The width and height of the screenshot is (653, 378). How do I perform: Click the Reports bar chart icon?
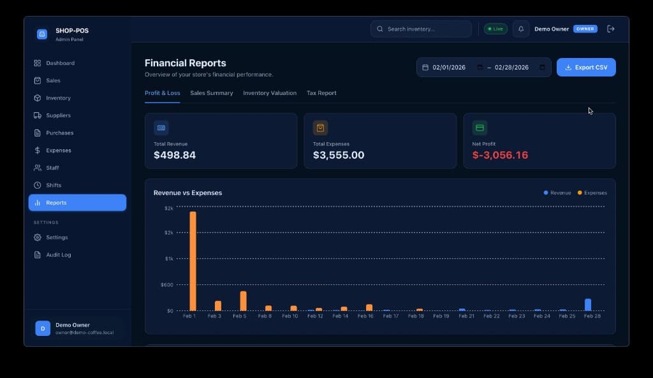tap(38, 203)
